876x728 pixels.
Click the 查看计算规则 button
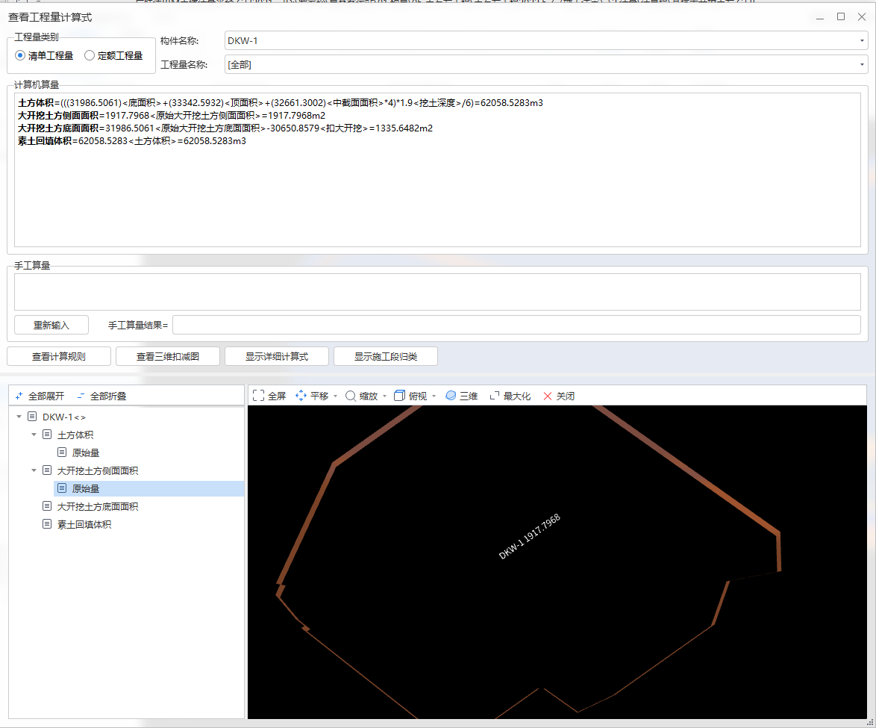coord(59,356)
